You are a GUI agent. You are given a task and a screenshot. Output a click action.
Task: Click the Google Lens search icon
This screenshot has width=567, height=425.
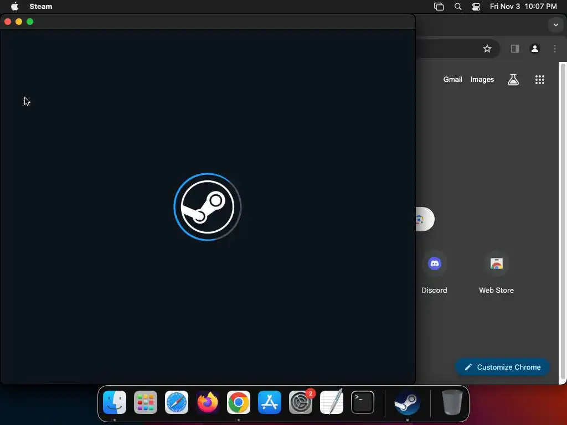(420, 219)
